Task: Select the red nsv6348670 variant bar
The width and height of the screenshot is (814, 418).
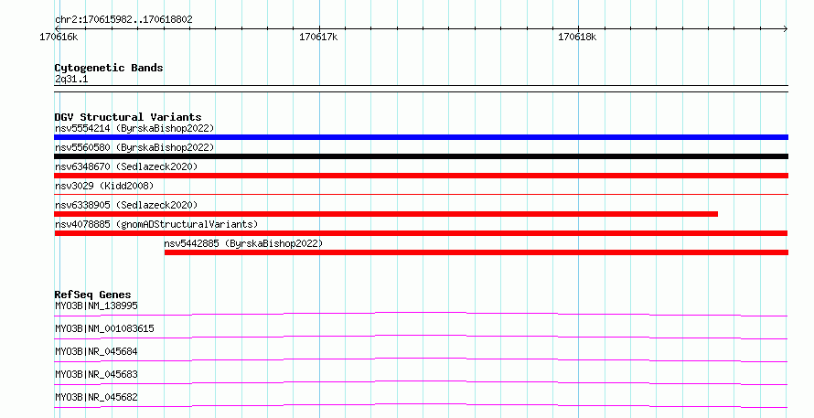Action: (421, 176)
